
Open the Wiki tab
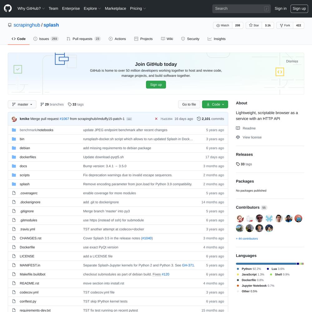click(x=167, y=39)
